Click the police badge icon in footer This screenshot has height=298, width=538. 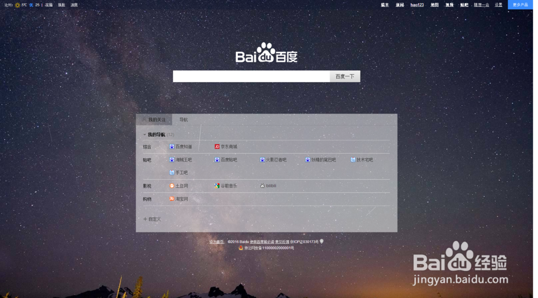tap(241, 247)
